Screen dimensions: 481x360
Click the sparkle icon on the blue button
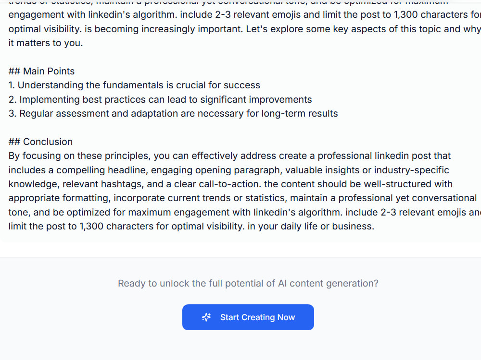tap(206, 317)
